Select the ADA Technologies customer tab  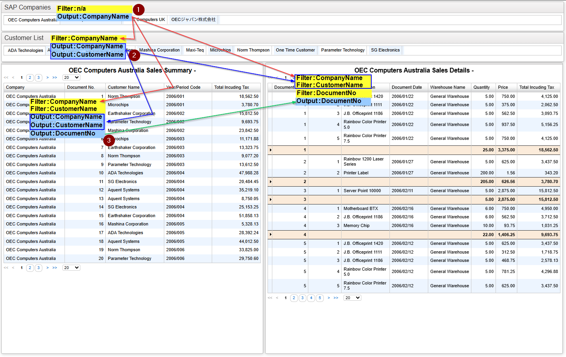click(25, 50)
